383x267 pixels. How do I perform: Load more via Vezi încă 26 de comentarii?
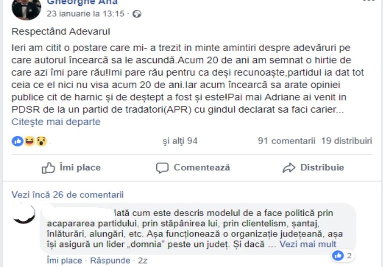point(68,194)
